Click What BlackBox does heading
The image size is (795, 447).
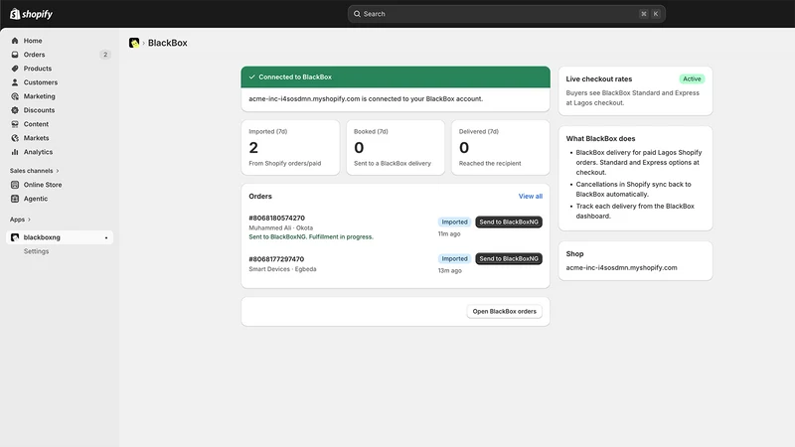pyautogui.click(x=600, y=138)
